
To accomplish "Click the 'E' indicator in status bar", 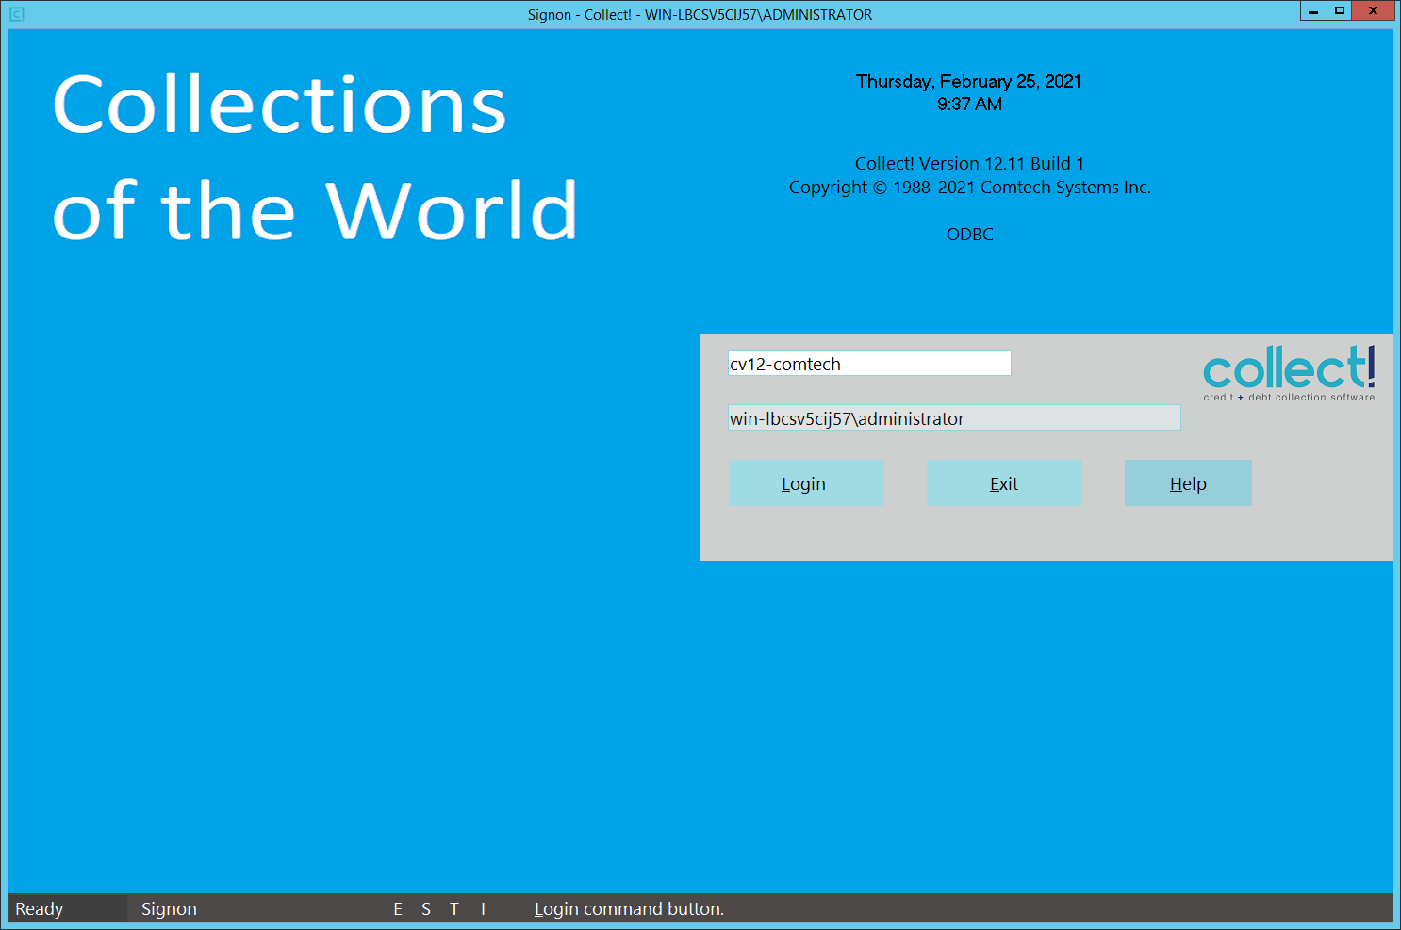I will [x=398, y=909].
